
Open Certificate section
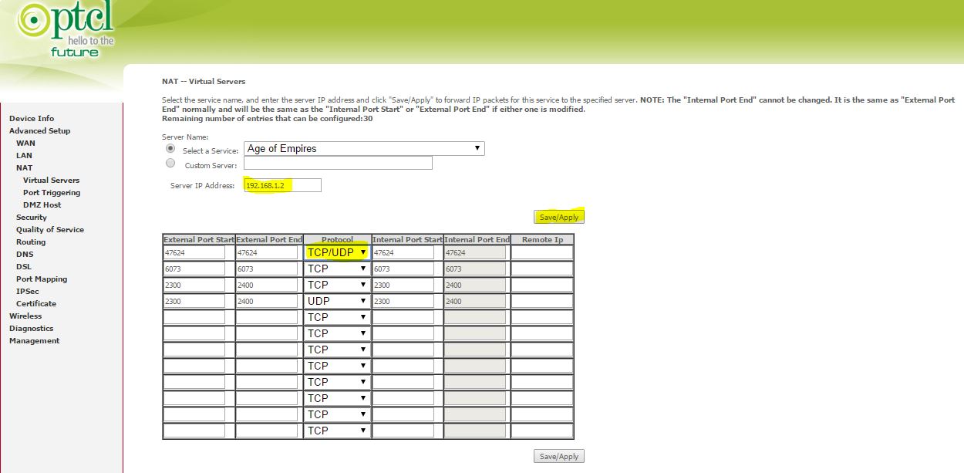point(36,304)
